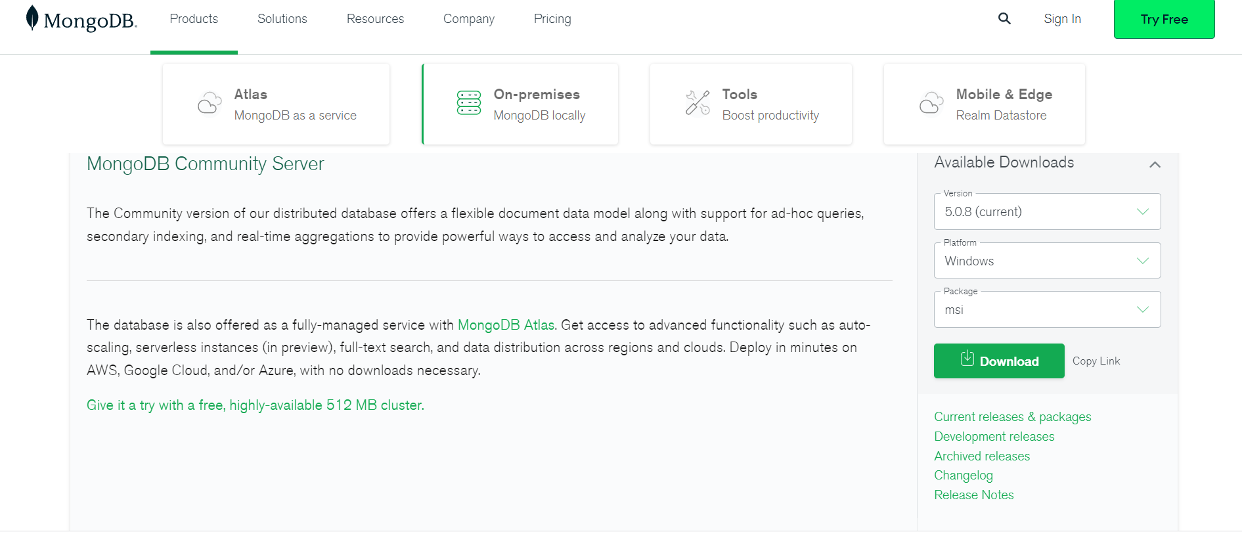Open Archived releases link
Screen dimensions: 1242x534
coord(982,456)
